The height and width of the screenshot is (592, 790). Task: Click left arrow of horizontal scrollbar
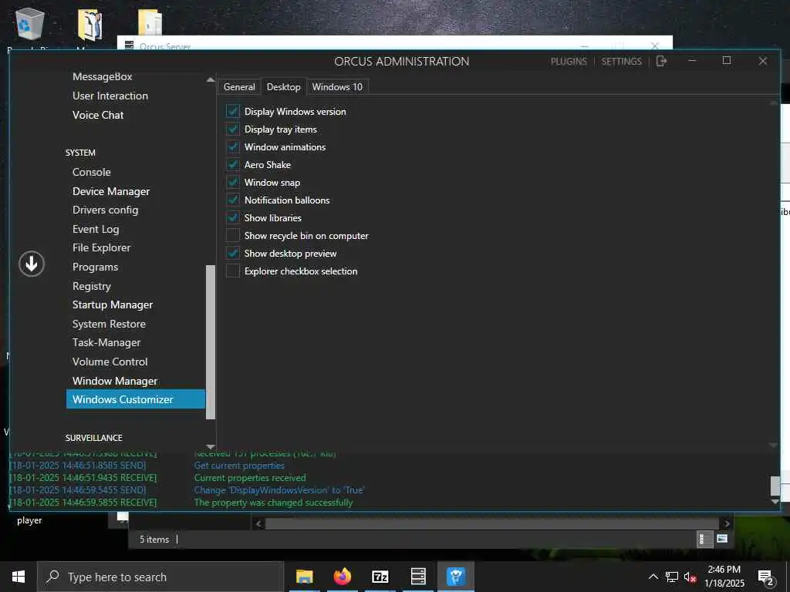(x=258, y=523)
